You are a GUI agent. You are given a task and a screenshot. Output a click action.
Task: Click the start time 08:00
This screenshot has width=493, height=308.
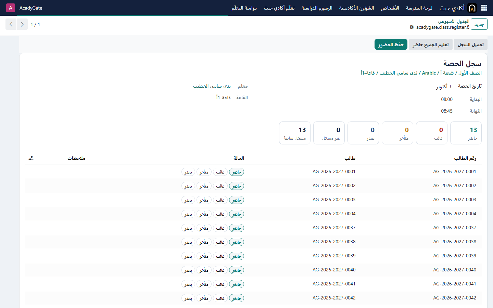447,99
